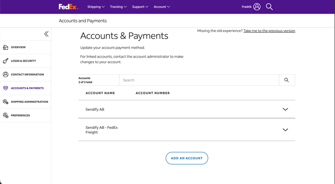The image size is (335, 184).
Task: Expand the Sendify AB account row
Action: 285,109
